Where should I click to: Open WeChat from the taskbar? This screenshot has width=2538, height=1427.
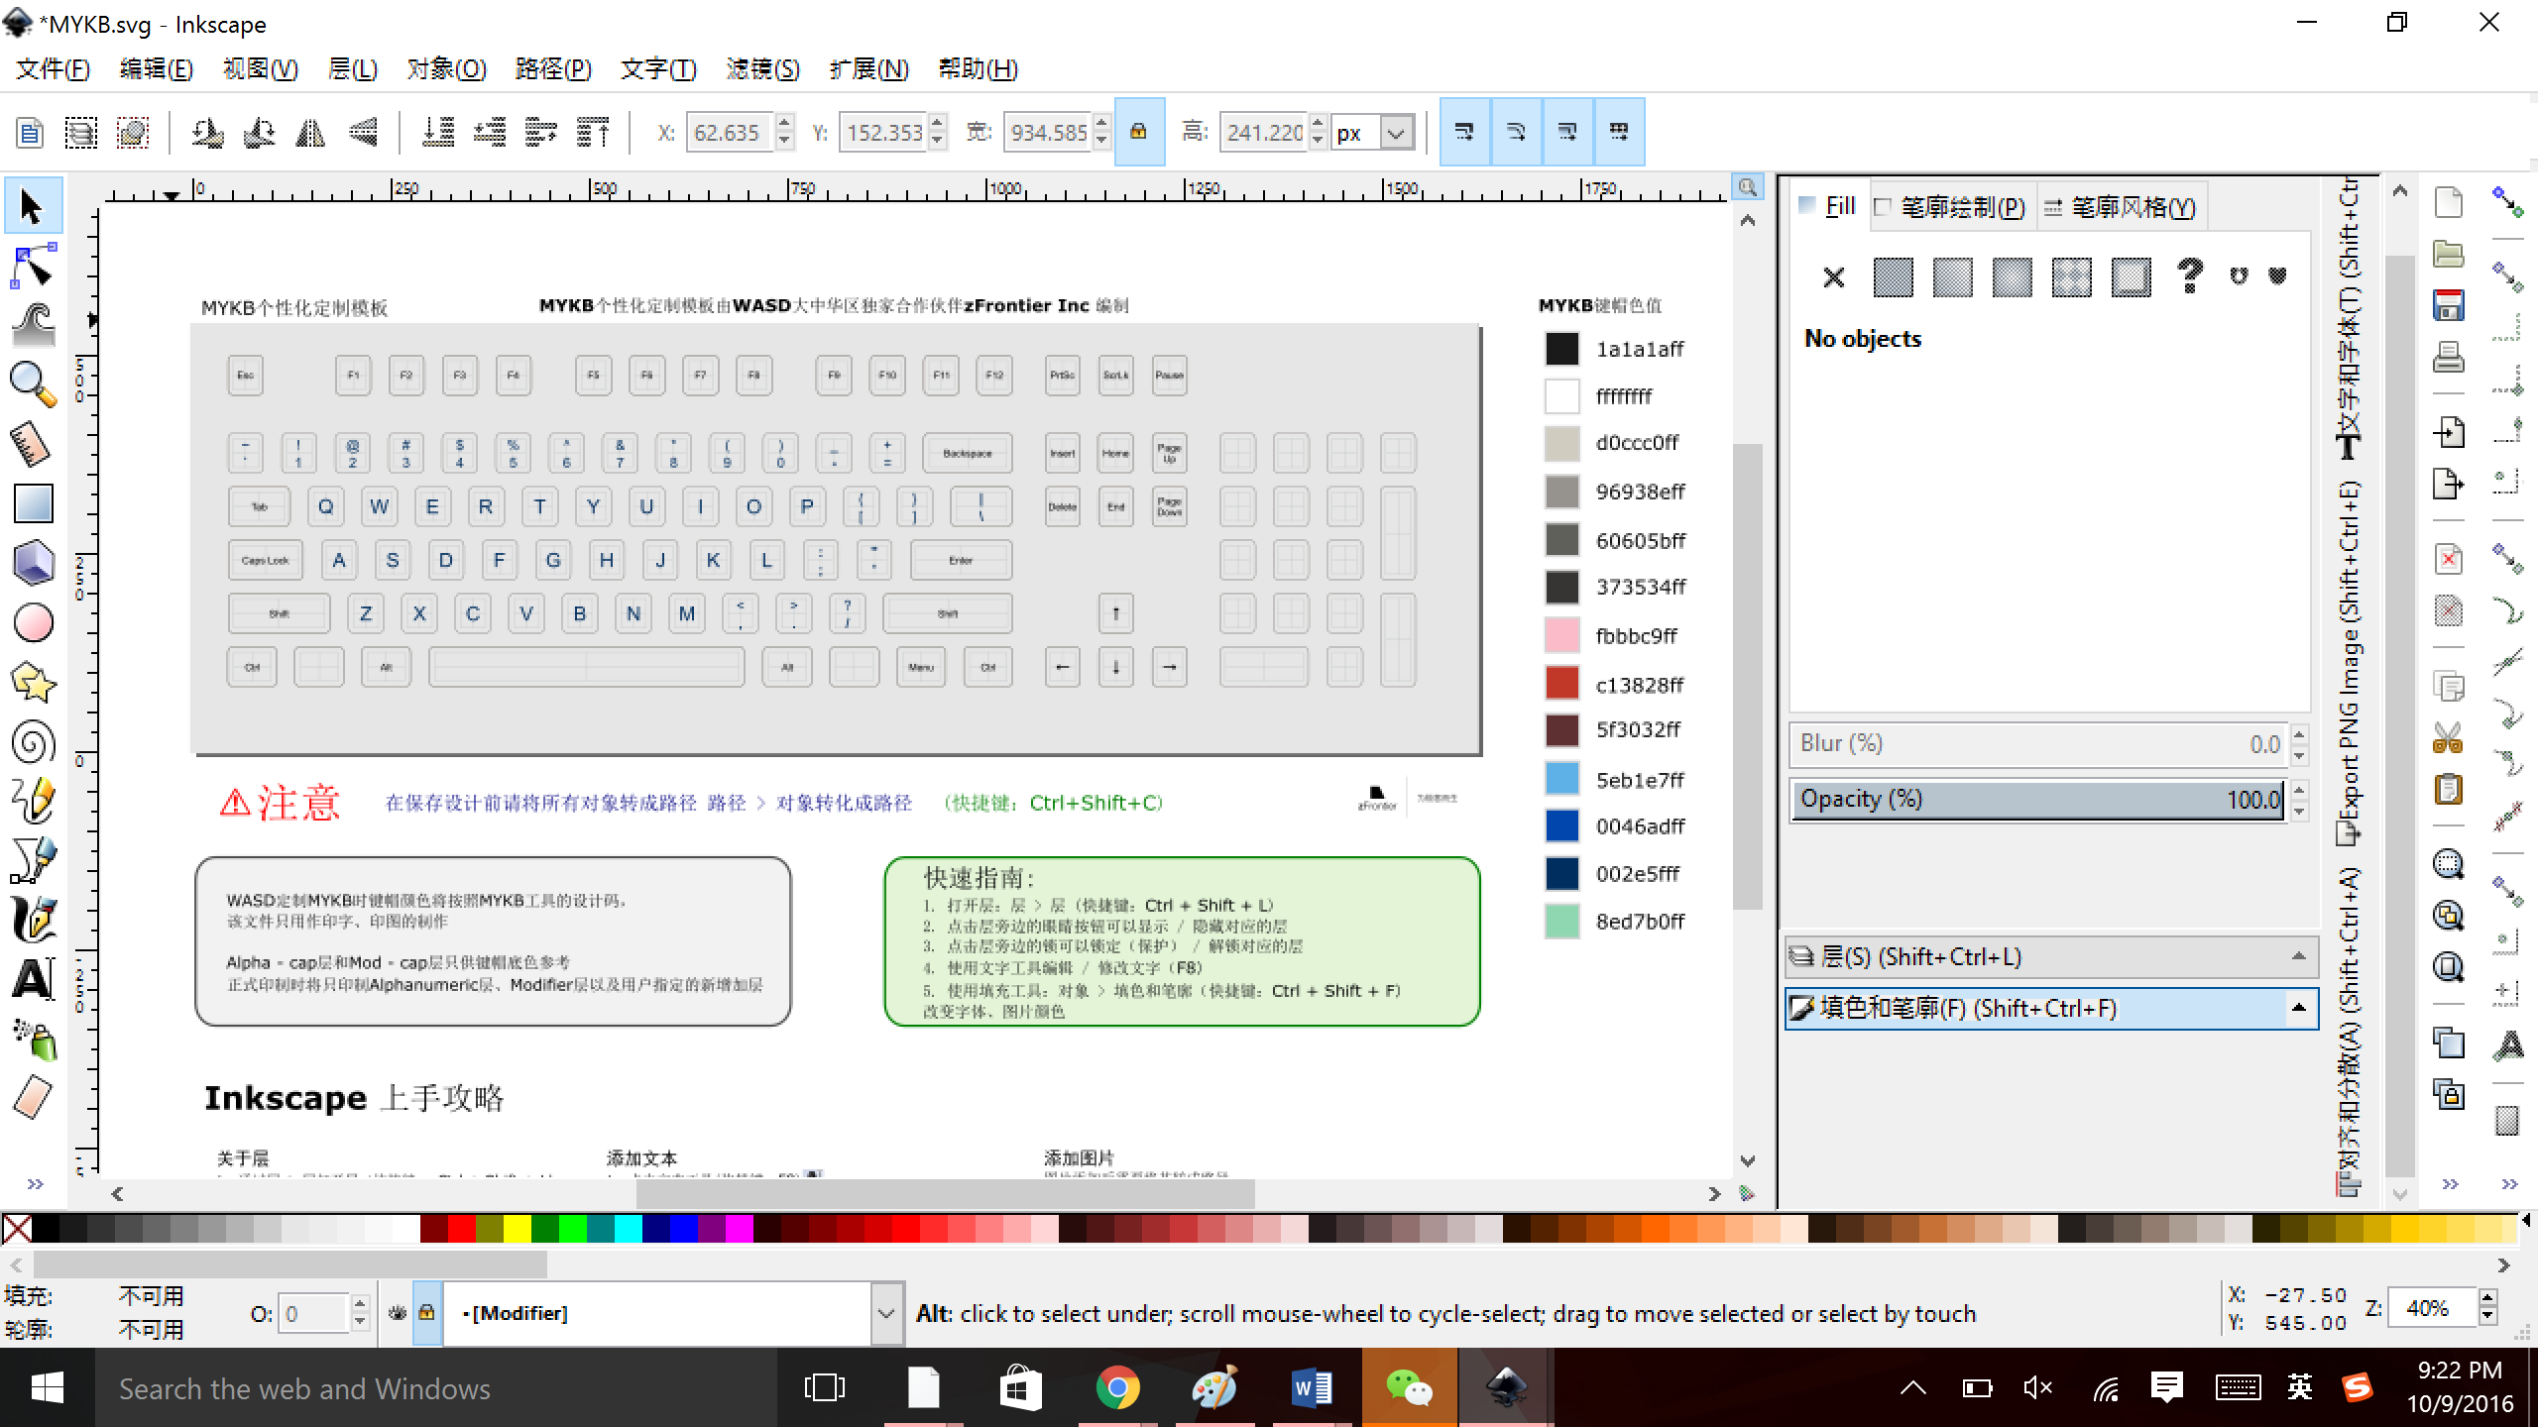[x=1409, y=1387]
